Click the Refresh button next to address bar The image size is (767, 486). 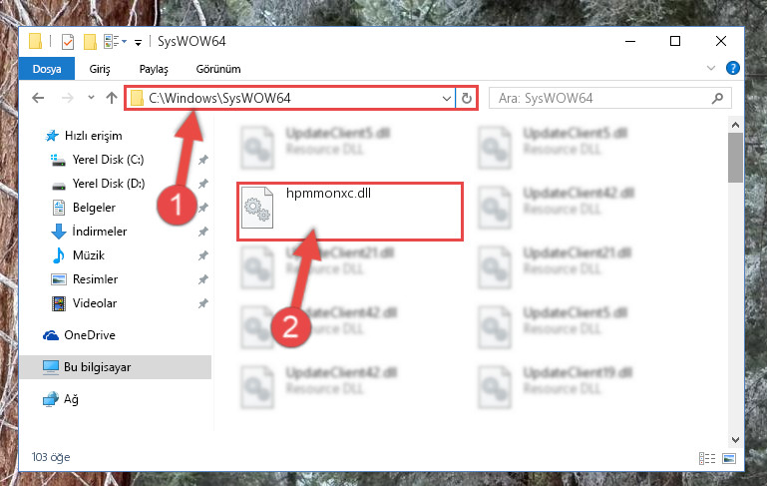[x=467, y=99]
